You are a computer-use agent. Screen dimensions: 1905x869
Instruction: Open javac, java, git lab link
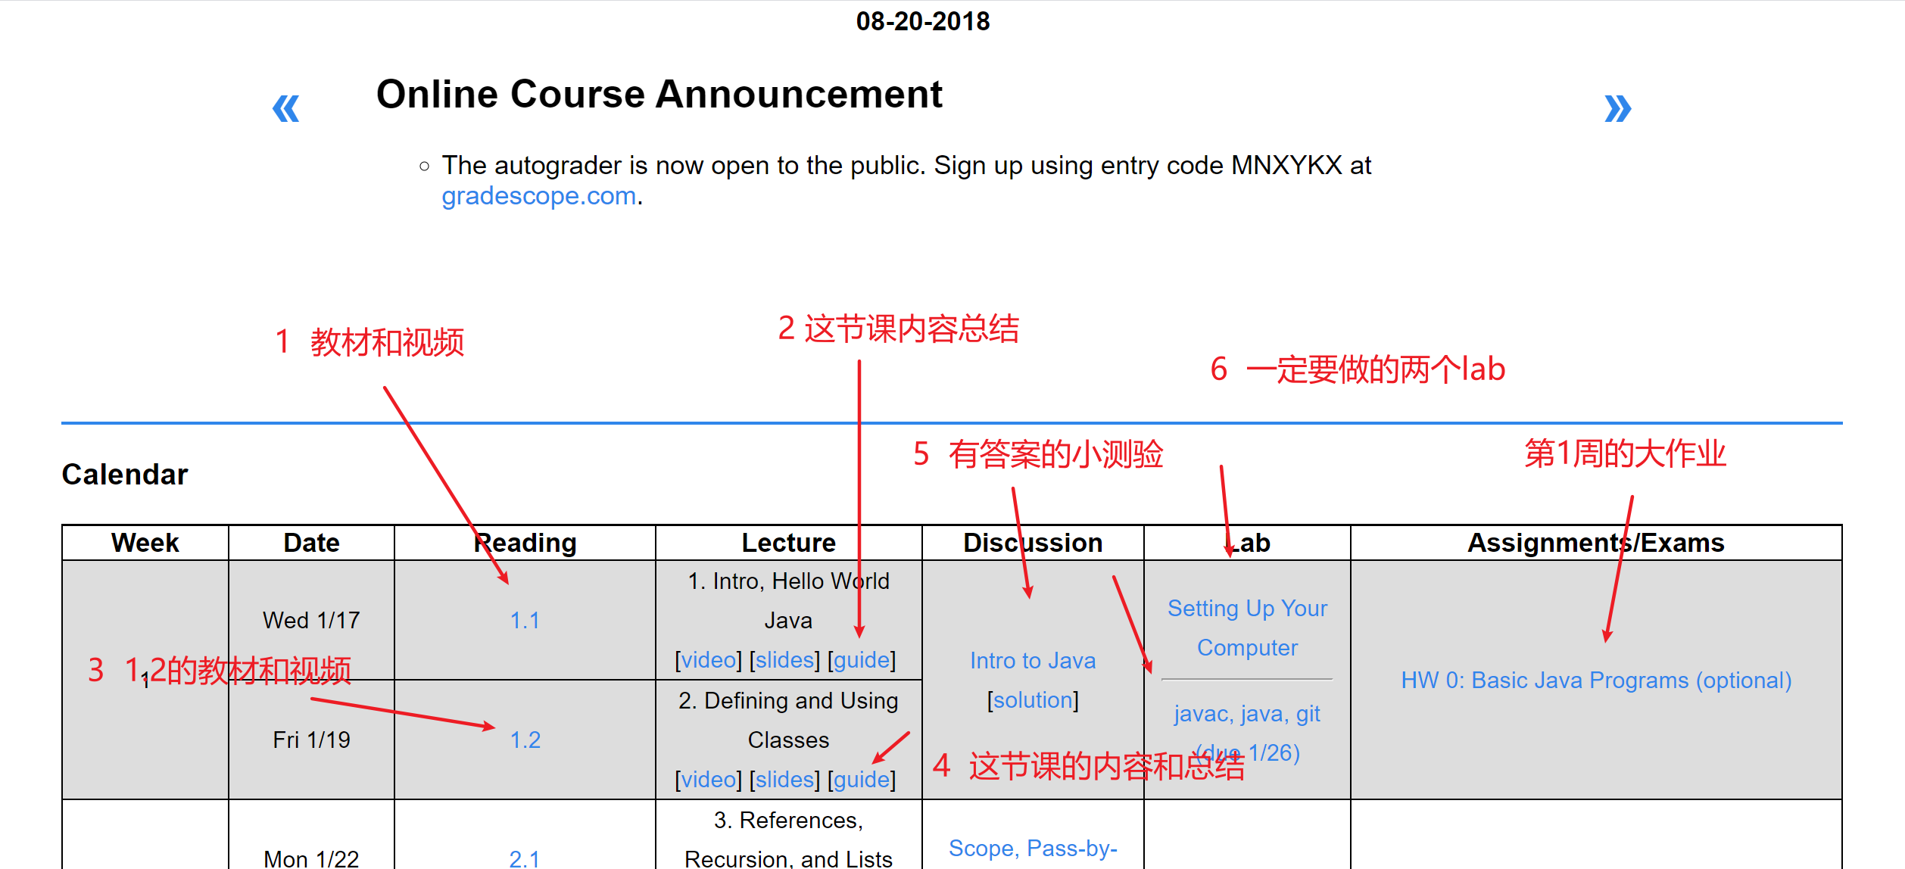click(x=1247, y=714)
